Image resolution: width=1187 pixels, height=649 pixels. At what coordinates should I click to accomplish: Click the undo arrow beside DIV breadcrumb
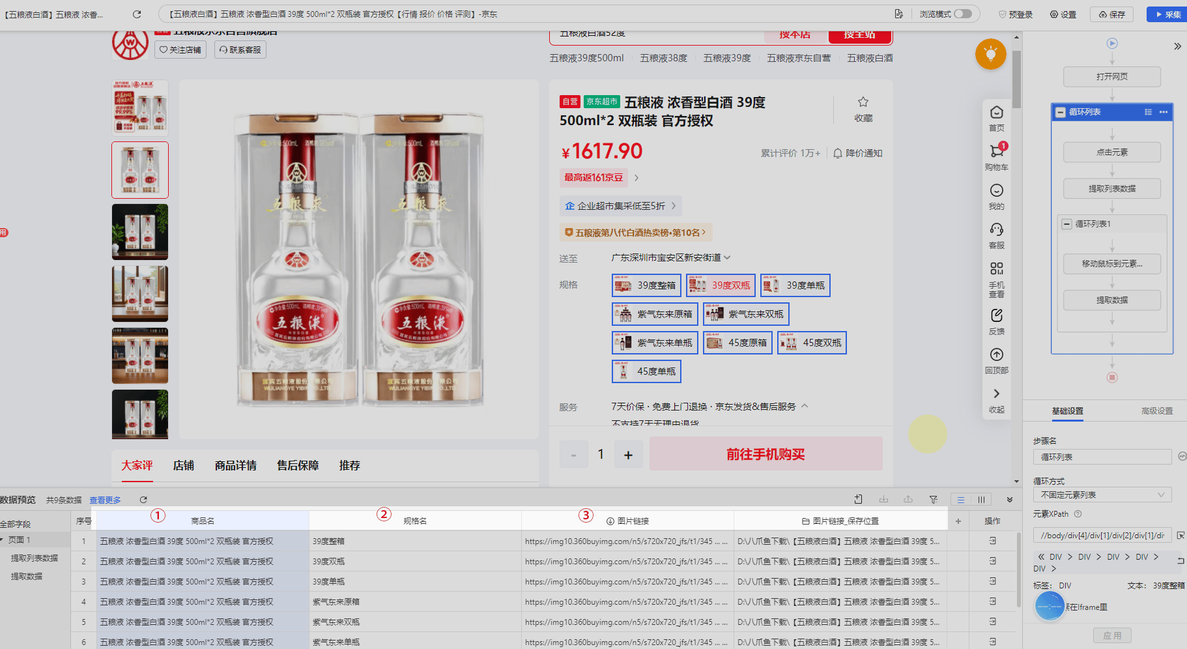pyautogui.click(x=1180, y=560)
